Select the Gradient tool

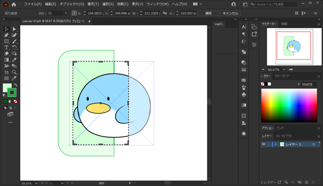point(7,60)
